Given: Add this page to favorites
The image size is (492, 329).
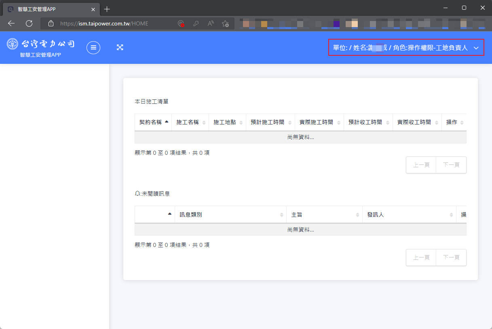Looking at the screenshot, I should pyautogui.click(x=226, y=23).
